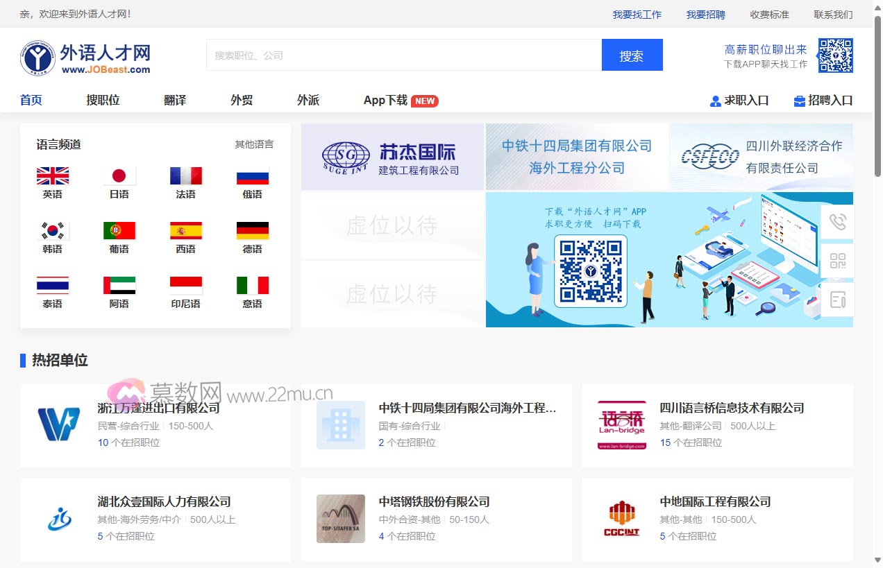Choose the French flag language icon
Screen dimensions: 883x568
point(185,176)
